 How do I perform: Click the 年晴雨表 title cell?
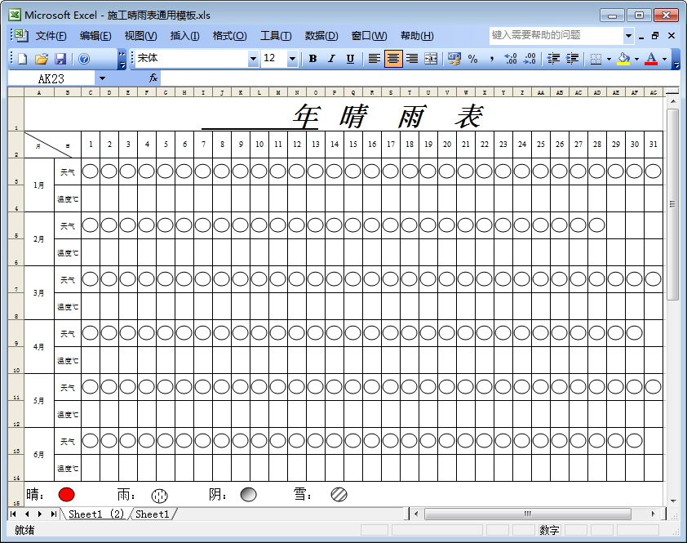point(344,114)
